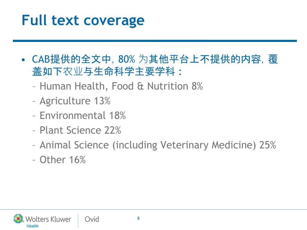Image resolution: width=307 pixels, height=230 pixels.
Task: Click the "Other 16%" list item
Action: click(x=63, y=160)
